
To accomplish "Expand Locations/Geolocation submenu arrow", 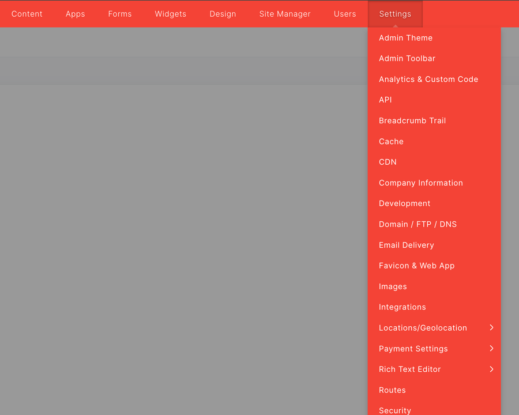I will pos(491,327).
